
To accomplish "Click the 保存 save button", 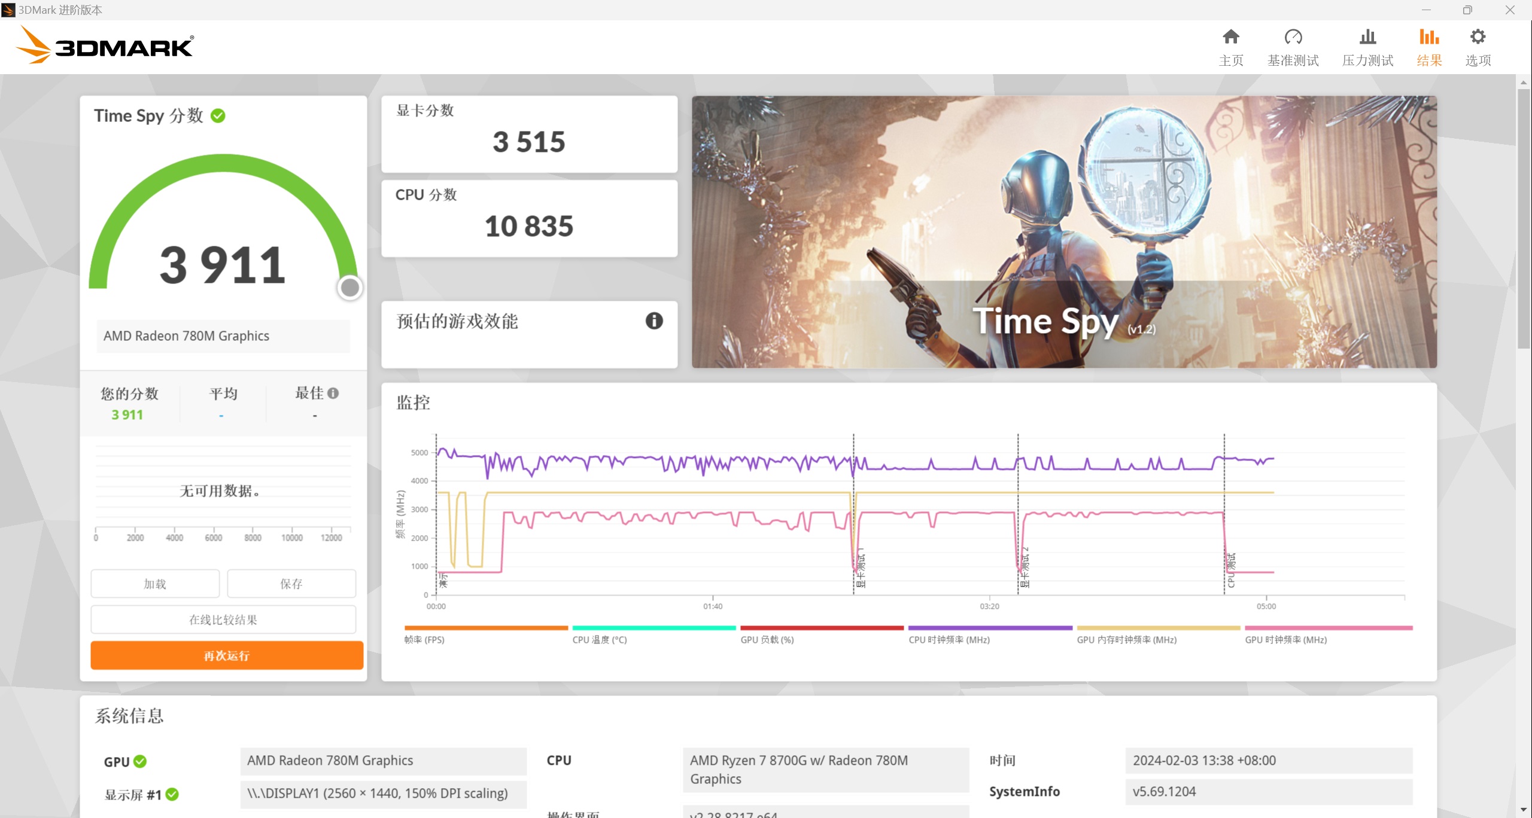I will click(x=291, y=584).
